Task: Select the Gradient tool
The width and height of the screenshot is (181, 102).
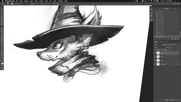Action: 2,36
